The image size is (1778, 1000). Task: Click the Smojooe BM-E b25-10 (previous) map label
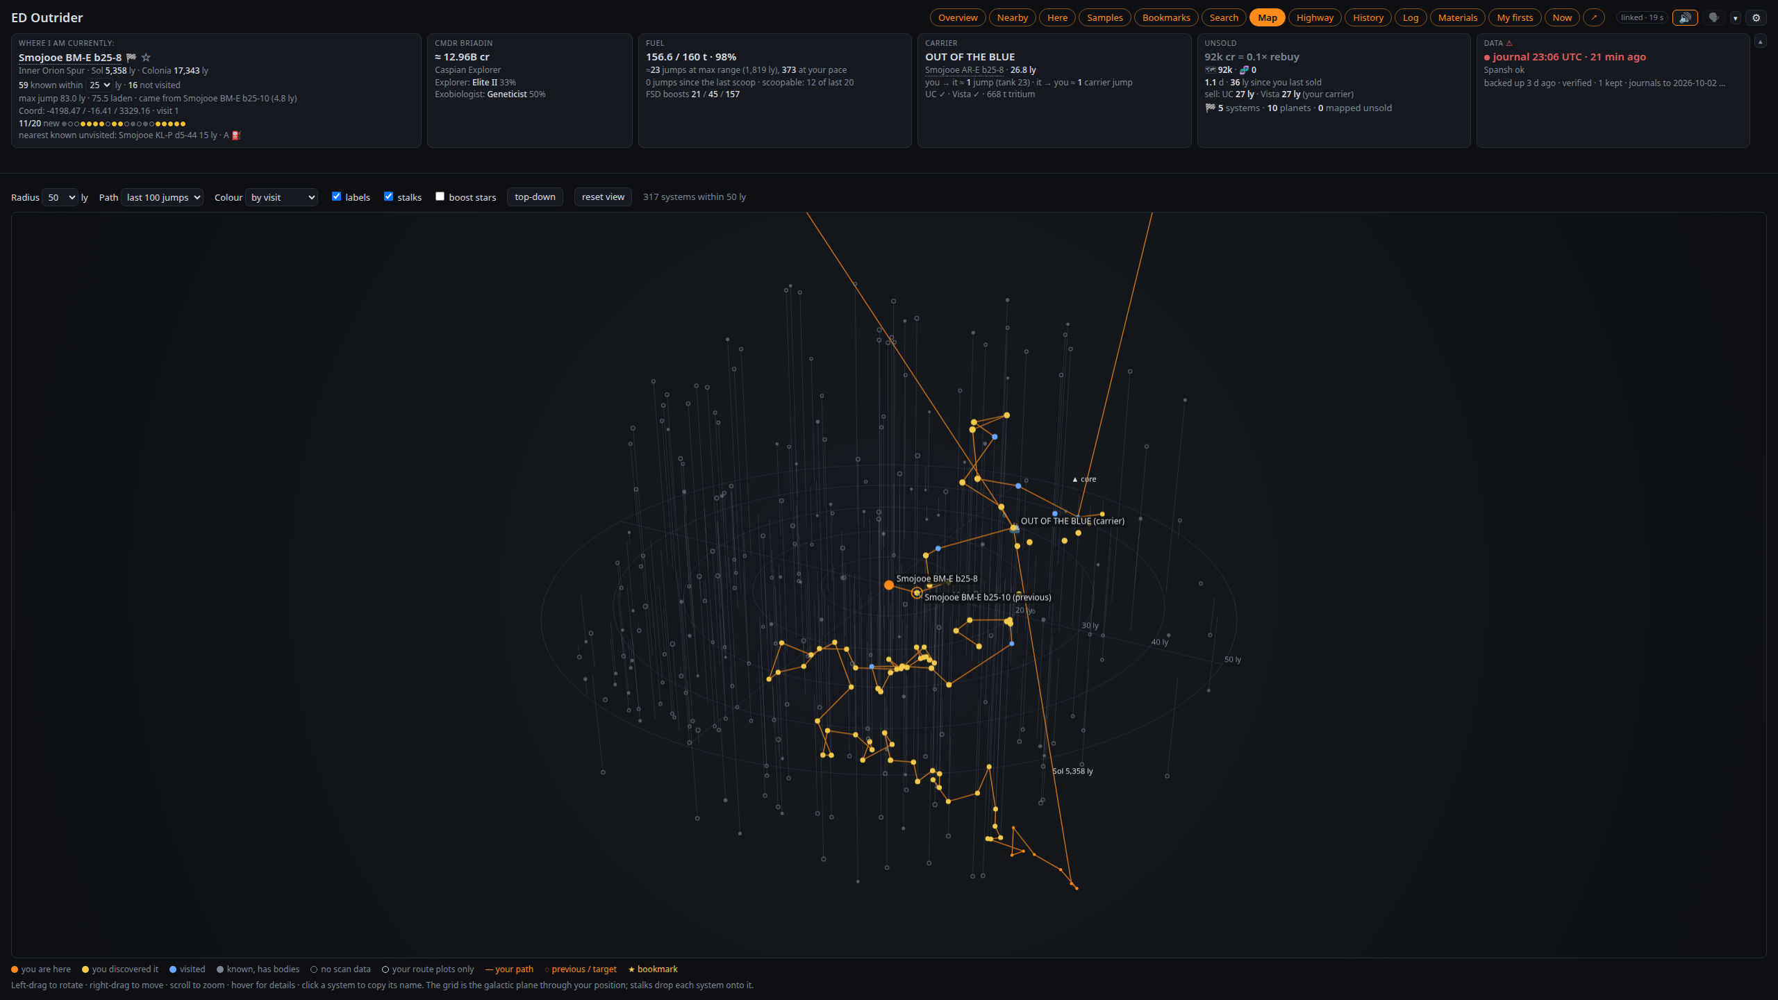click(x=988, y=597)
